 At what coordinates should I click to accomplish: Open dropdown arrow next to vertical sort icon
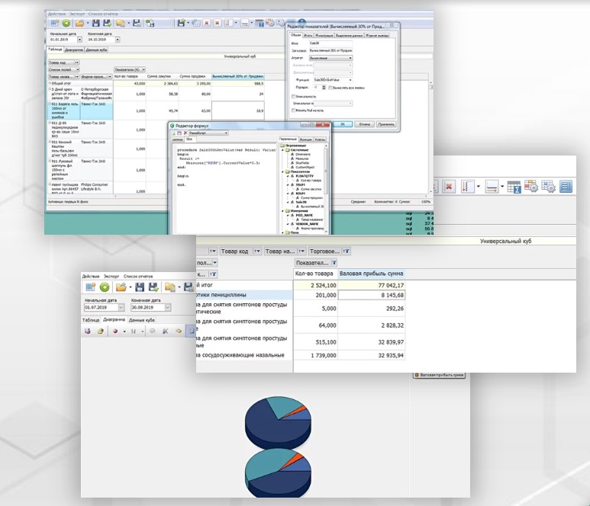click(479, 187)
